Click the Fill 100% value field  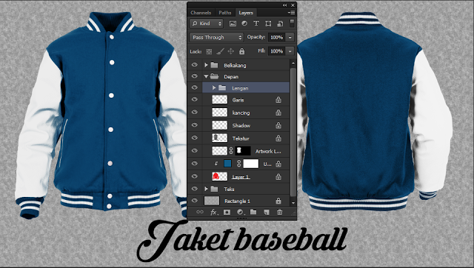pos(276,51)
